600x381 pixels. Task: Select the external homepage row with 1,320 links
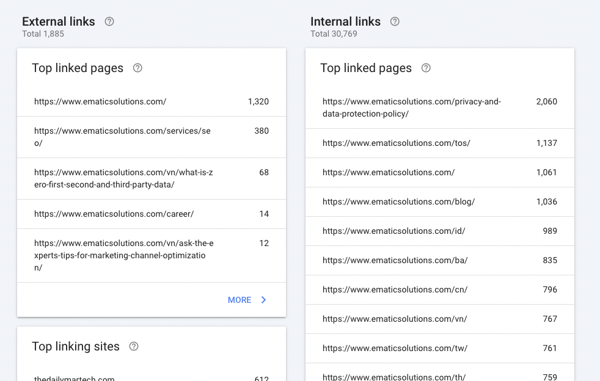(151, 102)
